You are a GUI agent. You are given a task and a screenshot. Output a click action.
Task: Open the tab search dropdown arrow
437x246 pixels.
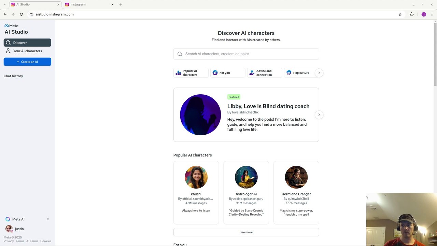point(4,4)
